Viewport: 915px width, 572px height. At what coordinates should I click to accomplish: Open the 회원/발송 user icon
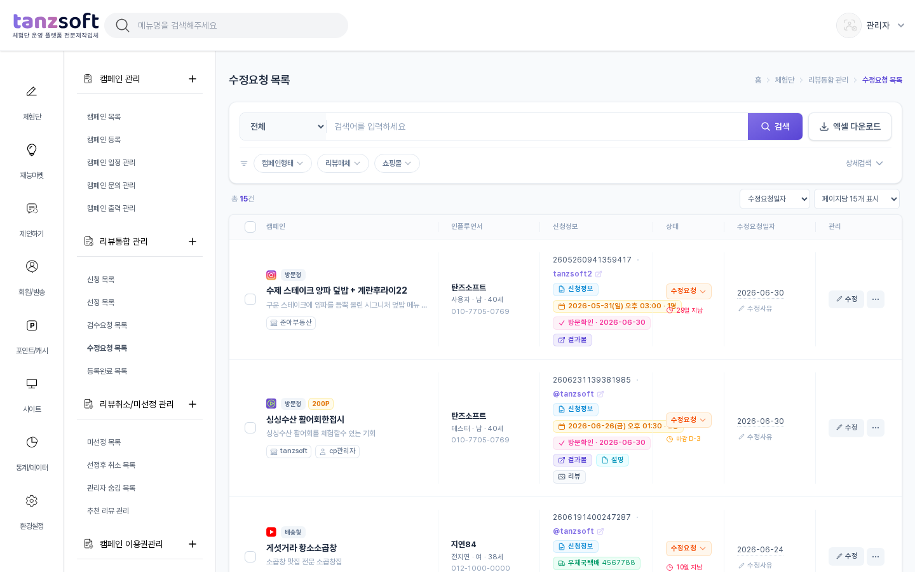[32, 266]
